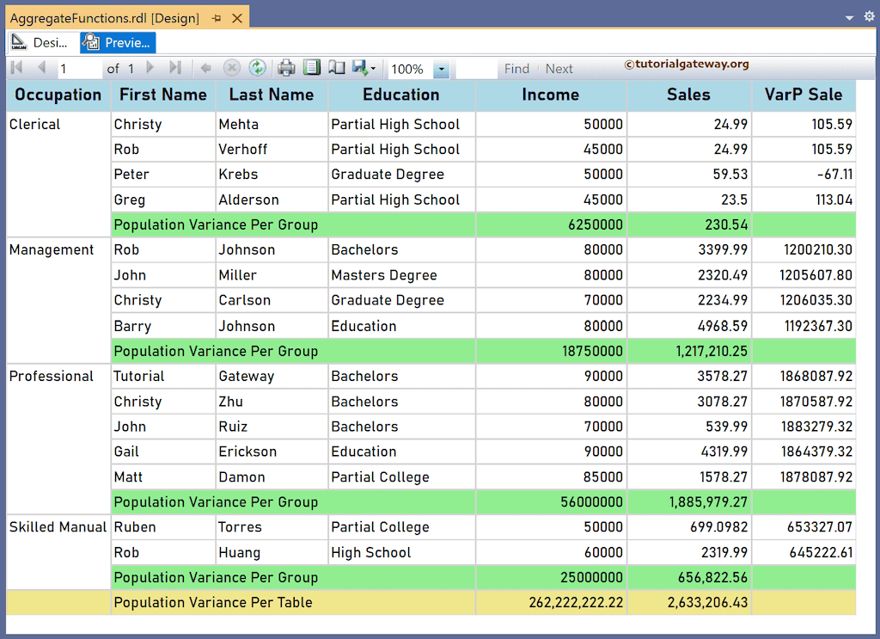
Task: Click the Find link
Action: [516, 68]
